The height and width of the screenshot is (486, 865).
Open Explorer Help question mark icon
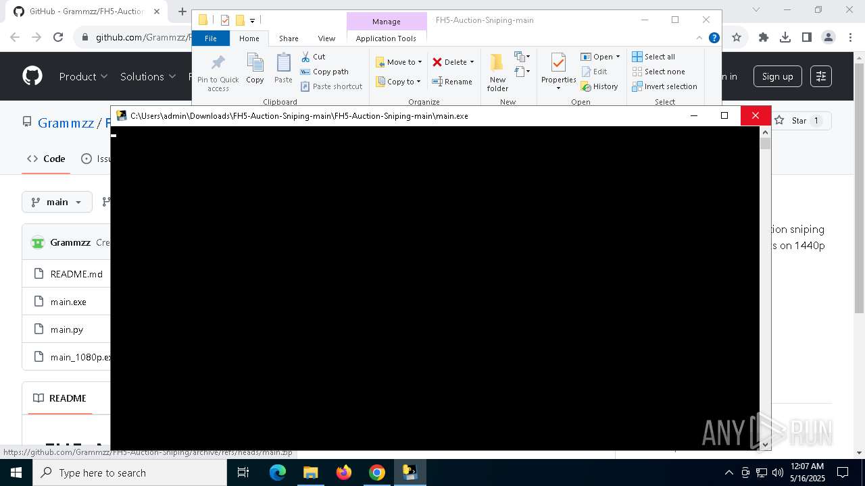pyautogui.click(x=714, y=38)
